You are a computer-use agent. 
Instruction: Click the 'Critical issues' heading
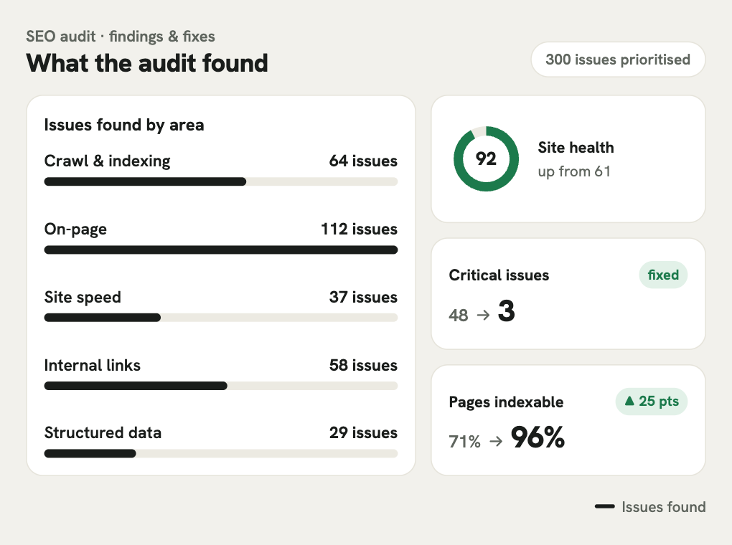click(499, 275)
